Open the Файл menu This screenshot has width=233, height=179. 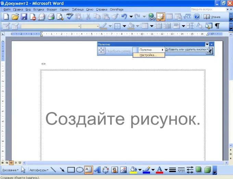[x=7, y=10]
